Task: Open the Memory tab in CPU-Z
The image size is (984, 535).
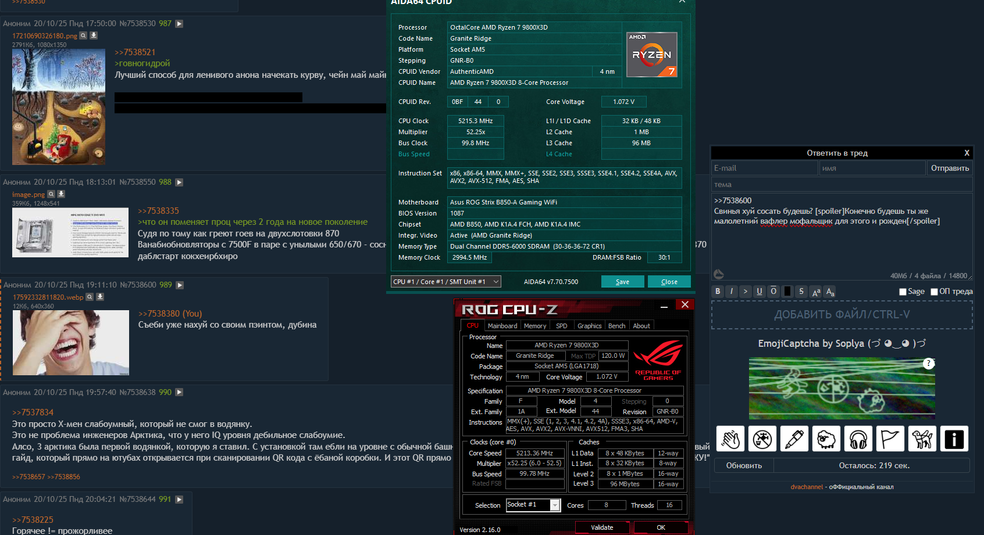Action: coord(535,326)
